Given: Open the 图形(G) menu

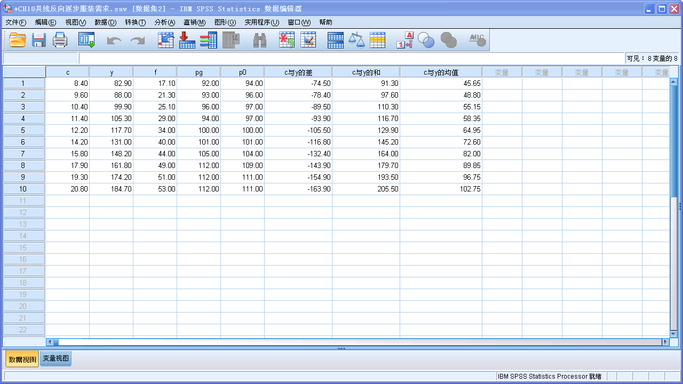Looking at the screenshot, I should click(x=225, y=22).
